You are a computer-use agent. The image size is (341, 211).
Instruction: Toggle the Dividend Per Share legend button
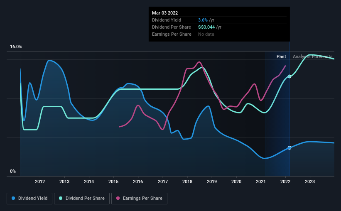pyautogui.click(x=82, y=199)
